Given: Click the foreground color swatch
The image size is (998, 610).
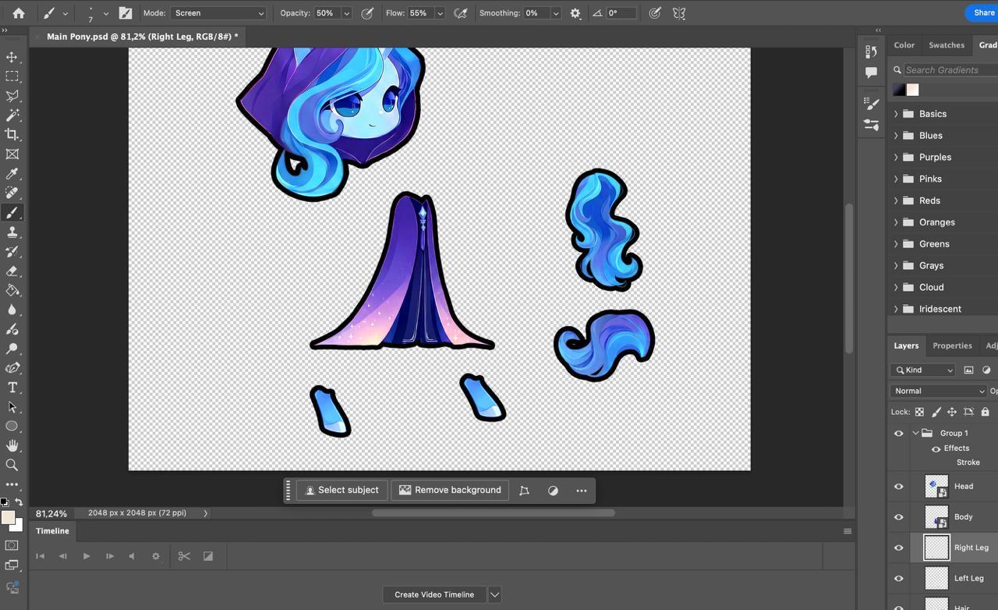Looking at the screenshot, I should 8,518.
